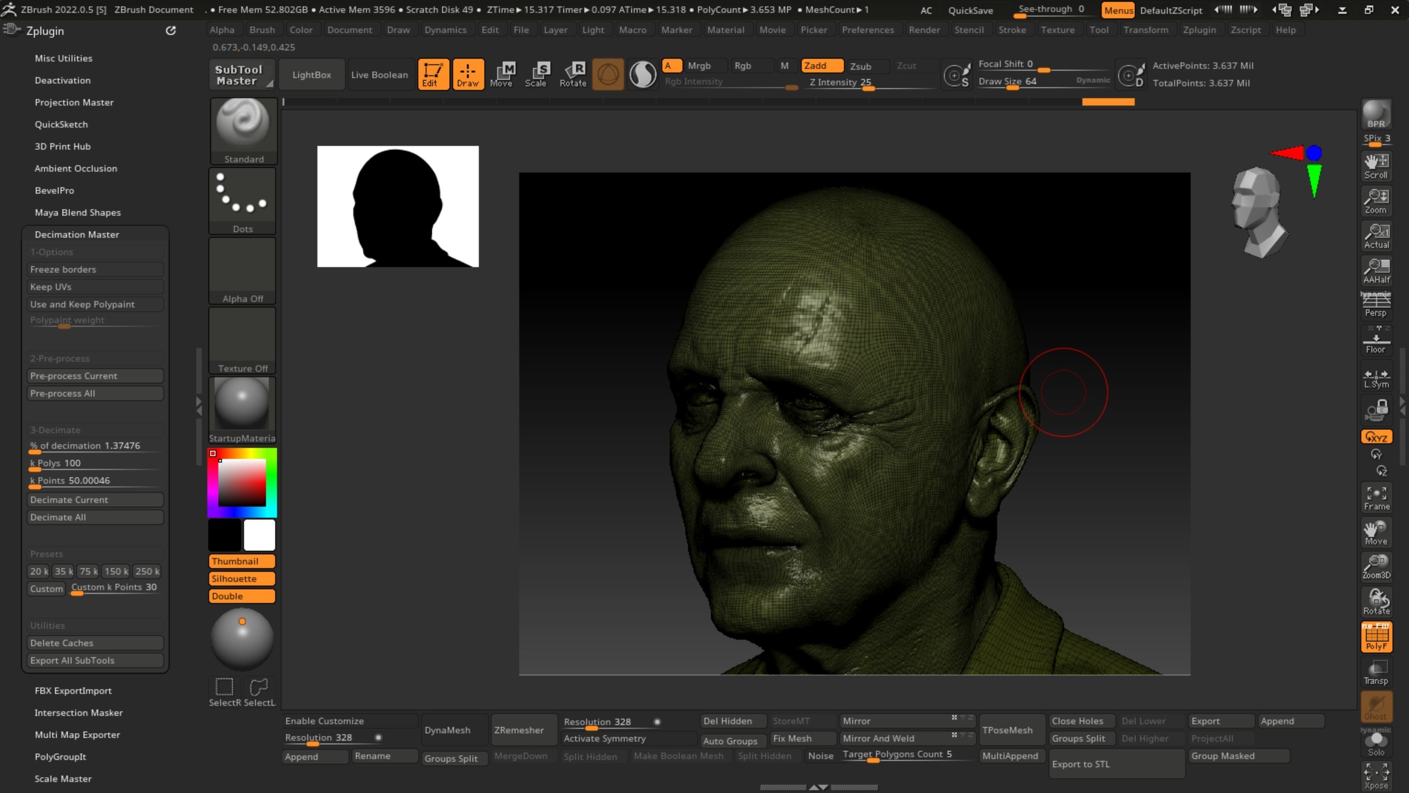Click the BPR render icon
Viewport: 1409px width, 793px height.
pyautogui.click(x=1376, y=114)
